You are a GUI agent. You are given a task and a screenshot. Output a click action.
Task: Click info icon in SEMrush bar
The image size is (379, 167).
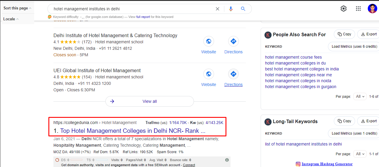pos(227,160)
